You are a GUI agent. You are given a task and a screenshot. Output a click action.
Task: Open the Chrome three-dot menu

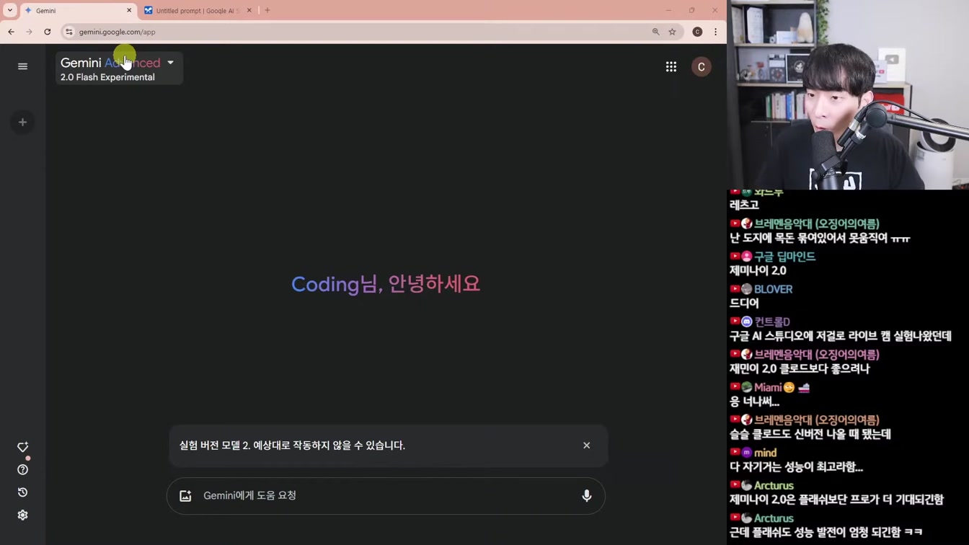tap(715, 32)
